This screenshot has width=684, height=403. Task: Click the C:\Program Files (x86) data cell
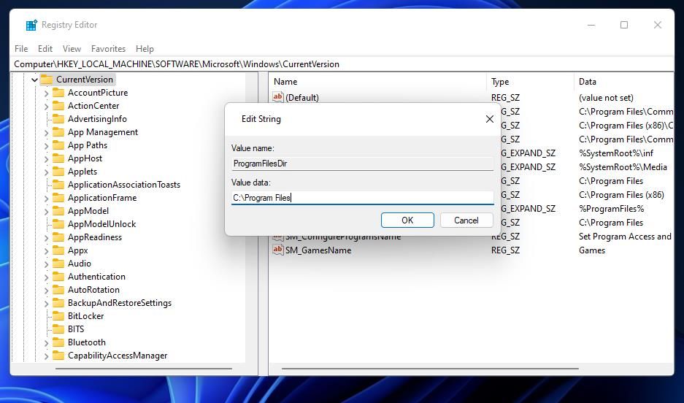coord(621,195)
